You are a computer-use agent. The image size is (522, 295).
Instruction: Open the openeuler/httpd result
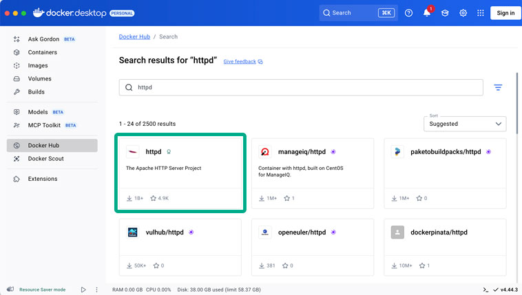(x=313, y=247)
